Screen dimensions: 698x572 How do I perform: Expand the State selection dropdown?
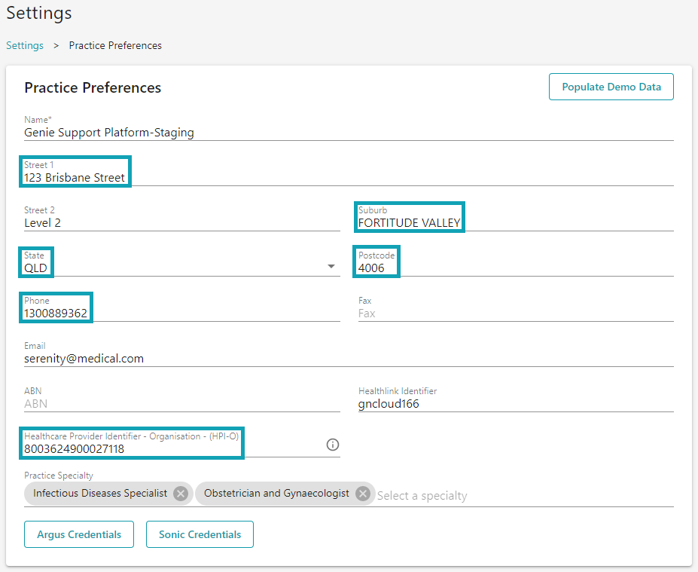point(331,265)
